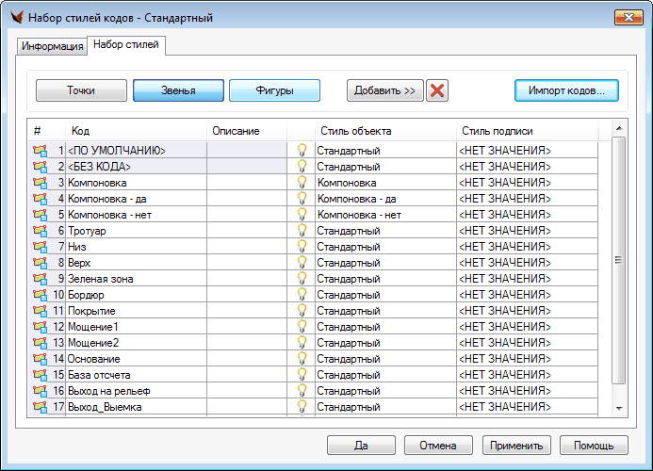
Task: Click the row icon for Тротуар
Action: click(40, 231)
